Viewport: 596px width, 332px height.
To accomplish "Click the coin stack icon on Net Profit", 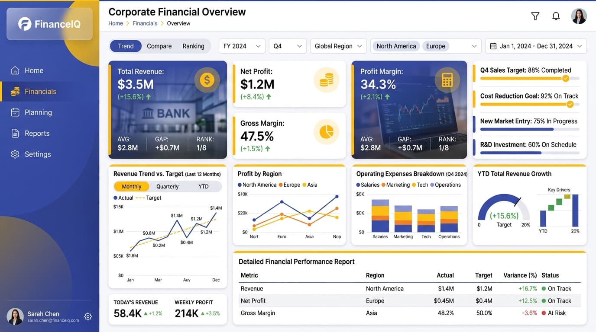I will point(326,80).
